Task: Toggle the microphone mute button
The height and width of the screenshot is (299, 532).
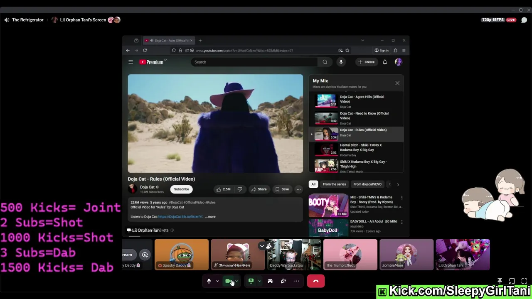Action: (209, 281)
